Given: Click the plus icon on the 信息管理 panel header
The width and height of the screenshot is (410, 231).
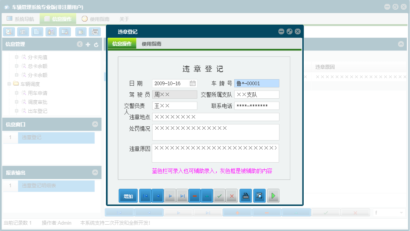Looking at the screenshot, I should coord(88,44).
